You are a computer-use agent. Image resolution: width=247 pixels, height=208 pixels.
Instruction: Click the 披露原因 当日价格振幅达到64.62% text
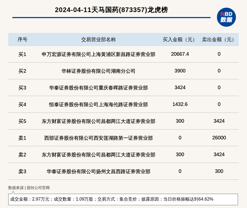177,199
